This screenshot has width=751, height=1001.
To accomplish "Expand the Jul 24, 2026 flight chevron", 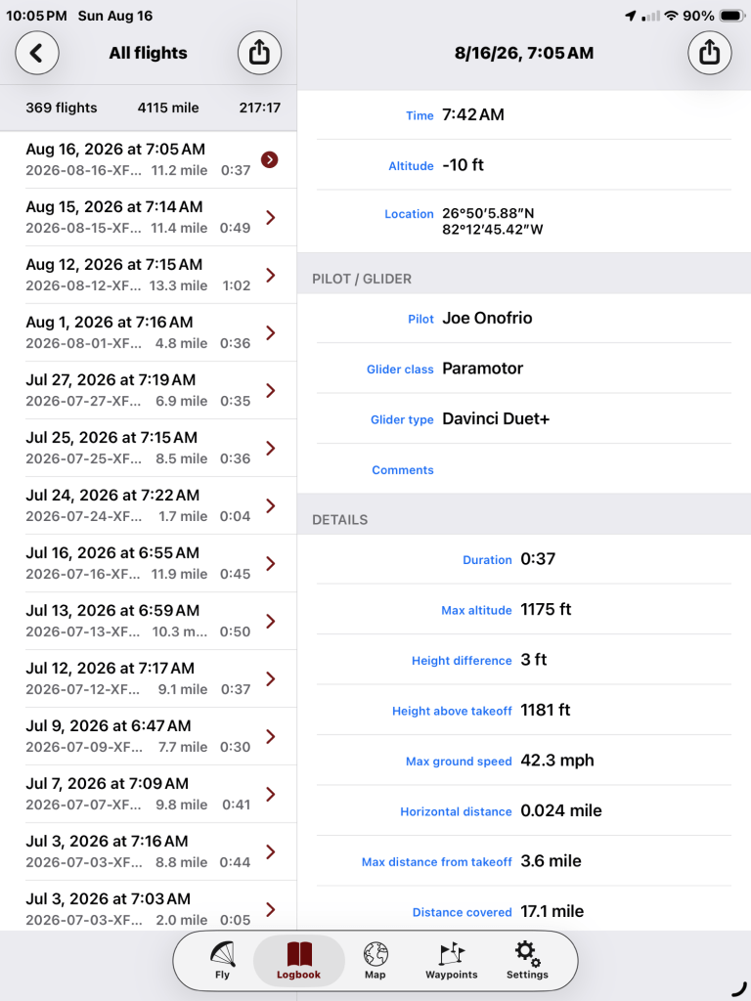I will coord(271,506).
